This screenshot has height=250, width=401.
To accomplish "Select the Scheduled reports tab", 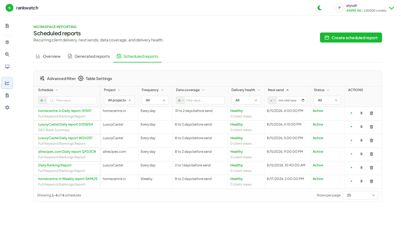I will click(x=137, y=56).
